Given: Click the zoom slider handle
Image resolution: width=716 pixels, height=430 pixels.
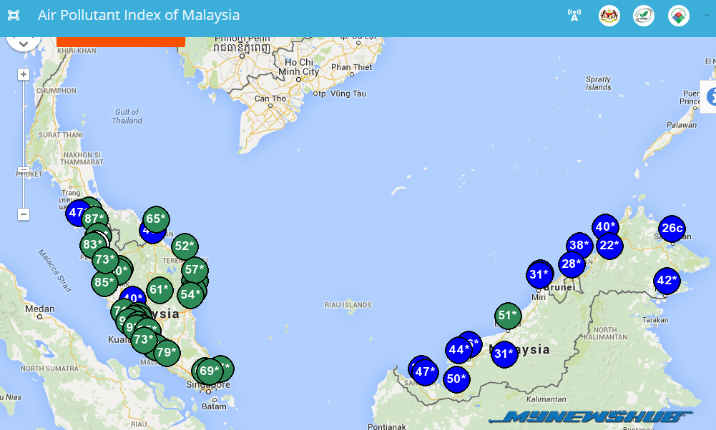Looking at the screenshot, I should [24, 171].
